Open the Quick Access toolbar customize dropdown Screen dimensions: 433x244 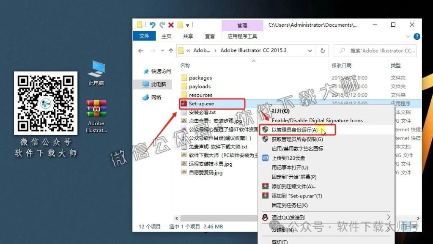[187, 25]
